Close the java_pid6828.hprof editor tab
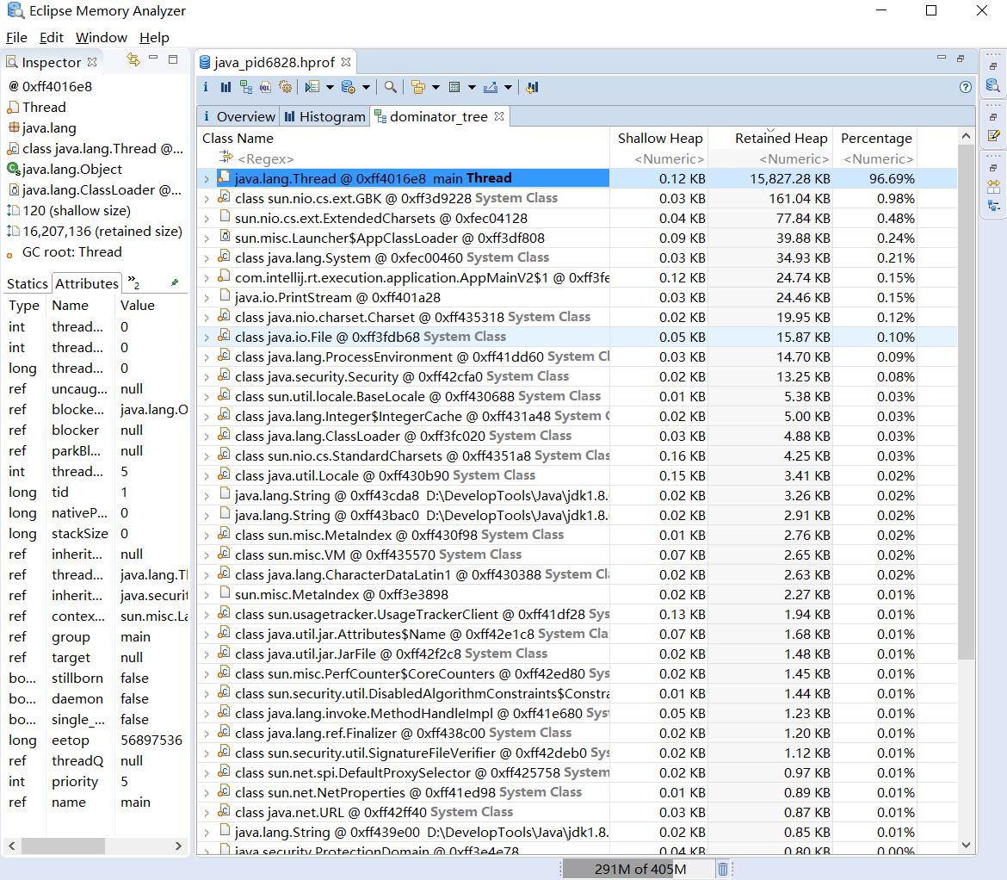The width and height of the screenshot is (1007, 880). 346,62
